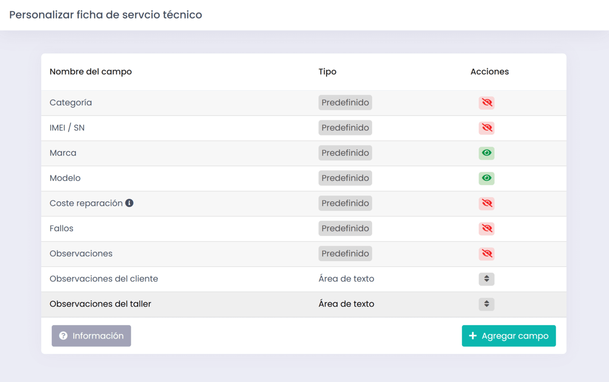The width and height of the screenshot is (609, 382).
Task: Click the green eye icon for Marca
Action: pyautogui.click(x=486, y=153)
